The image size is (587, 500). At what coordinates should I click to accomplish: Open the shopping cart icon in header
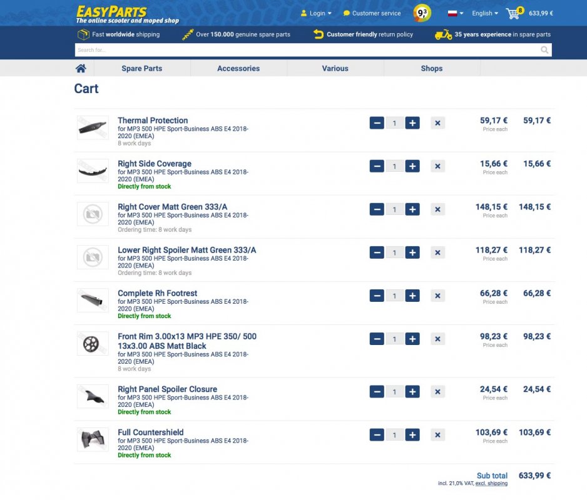point(514,13)
